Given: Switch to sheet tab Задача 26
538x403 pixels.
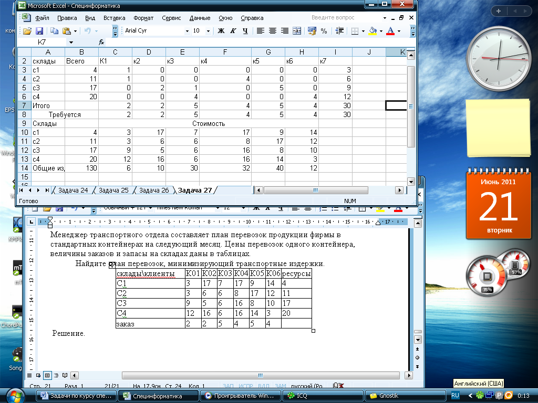Looking at the screenshot, I should pyautogui.click(x=154, y=190).
